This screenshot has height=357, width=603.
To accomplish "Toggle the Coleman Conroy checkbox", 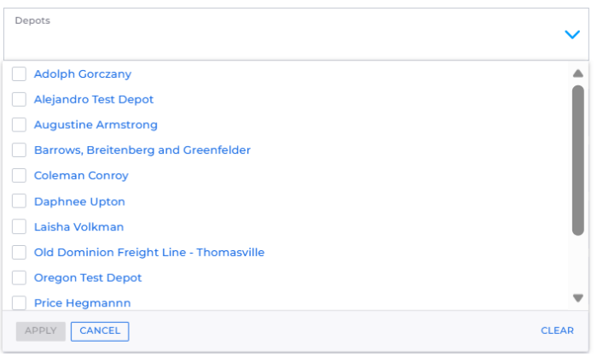I will pos(19,175).
